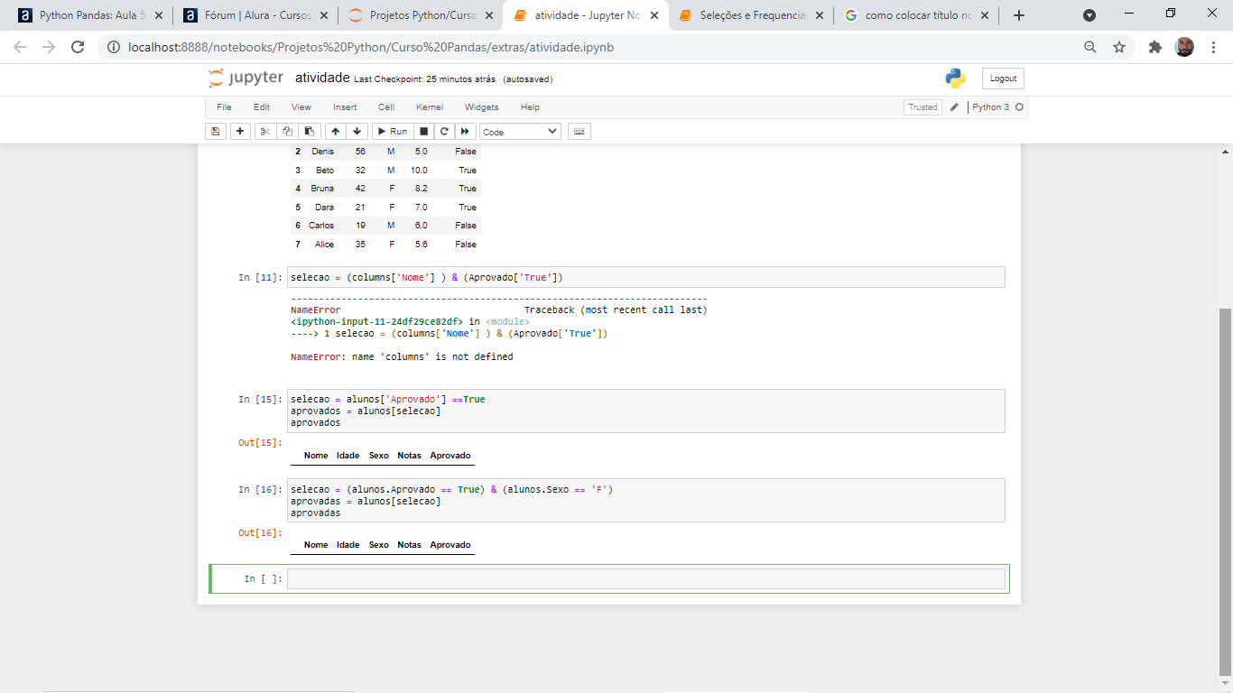Open the browser extensions puzzle icon
1233x693 pixels.
[1154, 47]
